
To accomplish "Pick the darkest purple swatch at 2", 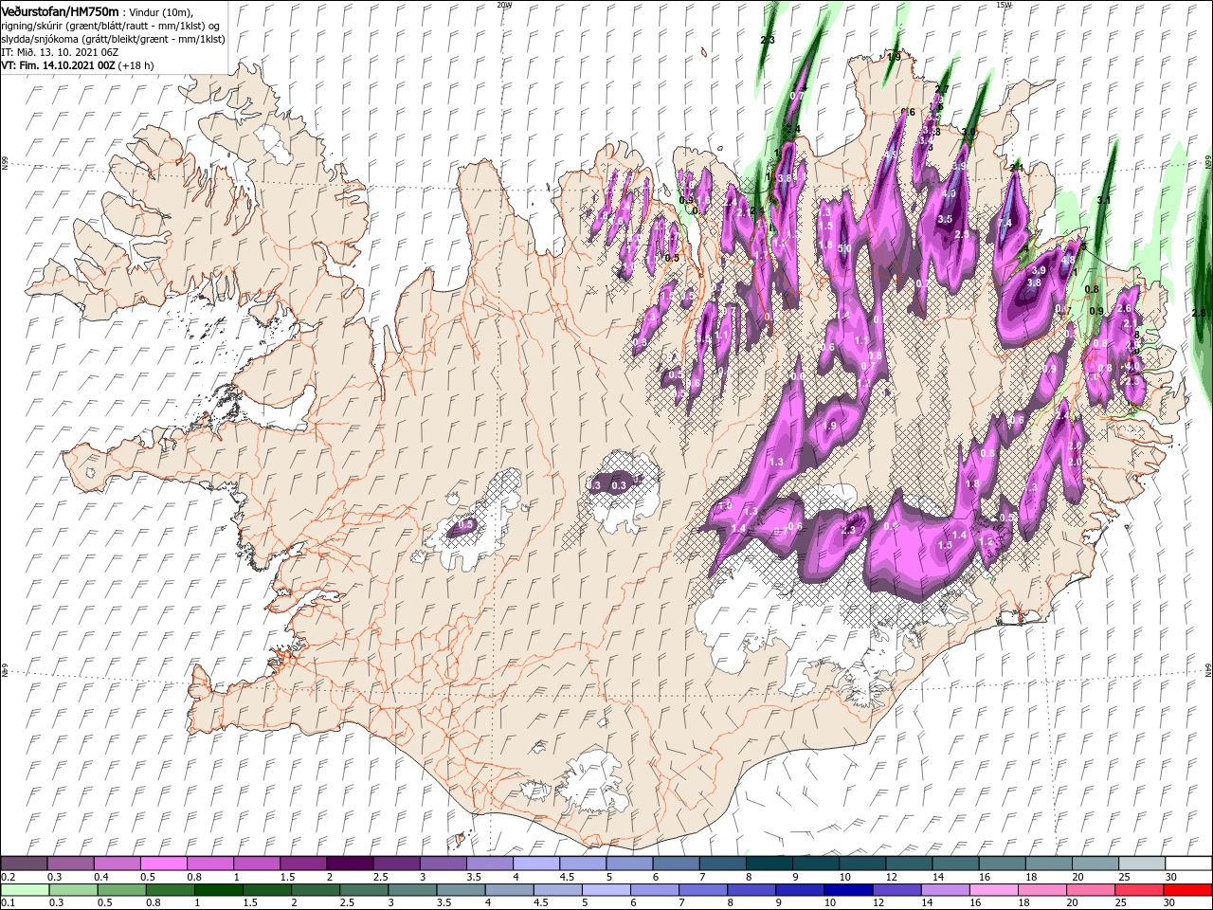I will (350, 864).
